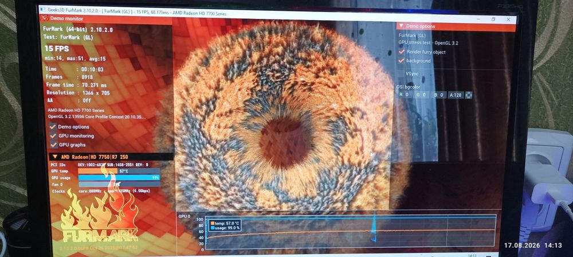Close the FurMark window
573x257 pixels.
tap(508, 20)
